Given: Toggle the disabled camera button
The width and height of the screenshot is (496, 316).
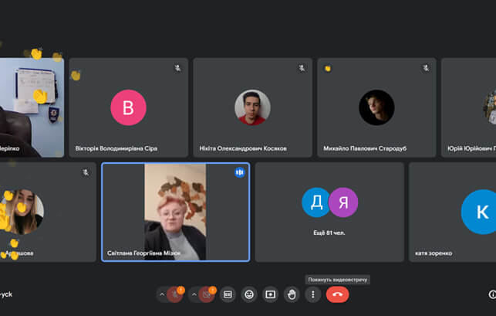Looking at the screenshot, I should 206,294.
